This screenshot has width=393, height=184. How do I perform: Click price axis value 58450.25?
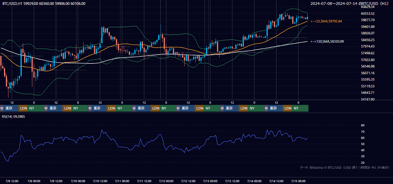(x=367, y=40)
